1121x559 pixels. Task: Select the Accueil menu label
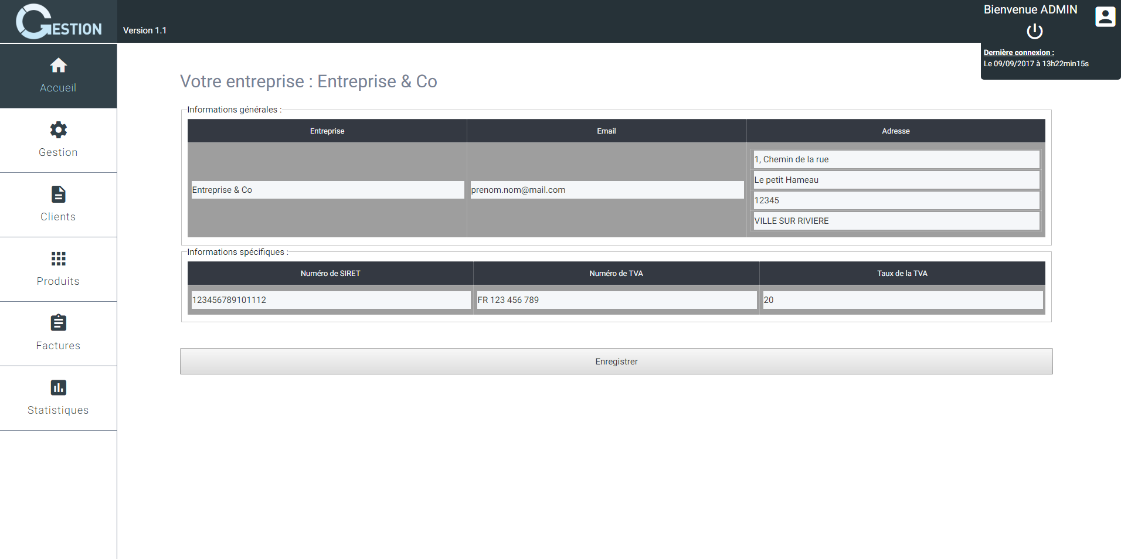click(x=58, y=88)
